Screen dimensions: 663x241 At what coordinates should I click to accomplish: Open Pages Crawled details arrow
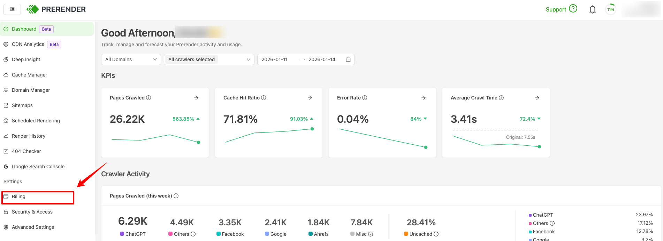tap(196, 98)
